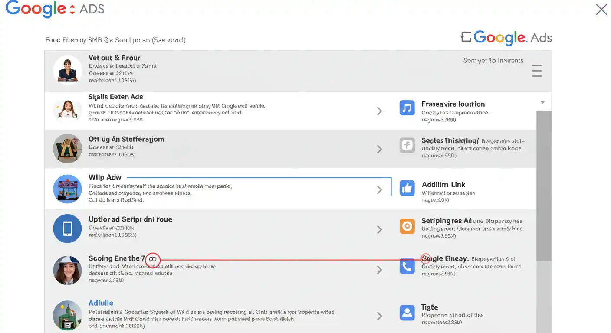The height and width of the screenshot is (333, 611).
Task: Expand the Skalls Eaten Ads row chevron
Action: 379,111
